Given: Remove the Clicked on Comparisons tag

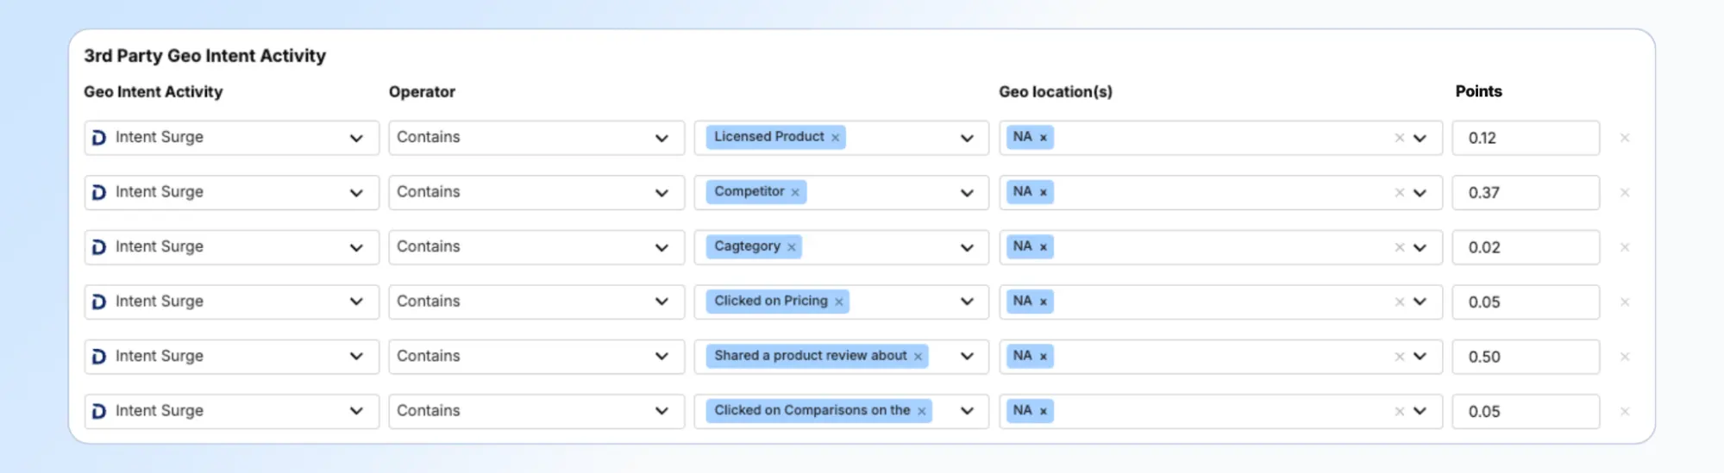Looking at the screenshot, I should tap(921, 412).
